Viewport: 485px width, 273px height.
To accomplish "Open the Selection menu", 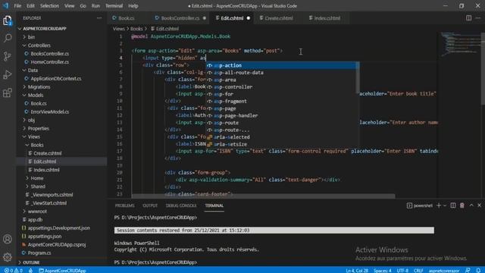I will coord(49,5).
